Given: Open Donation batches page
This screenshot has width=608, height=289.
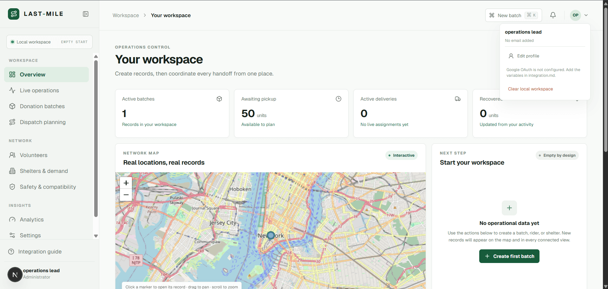Looking at the screenshot, I should click(x=47, y=106).
